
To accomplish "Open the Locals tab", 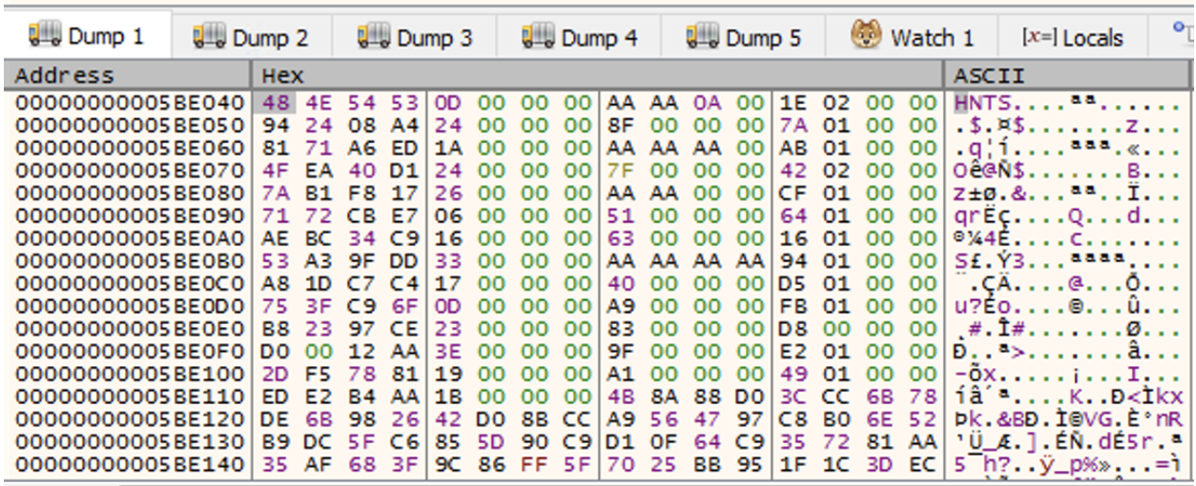I will point(1073,38).
